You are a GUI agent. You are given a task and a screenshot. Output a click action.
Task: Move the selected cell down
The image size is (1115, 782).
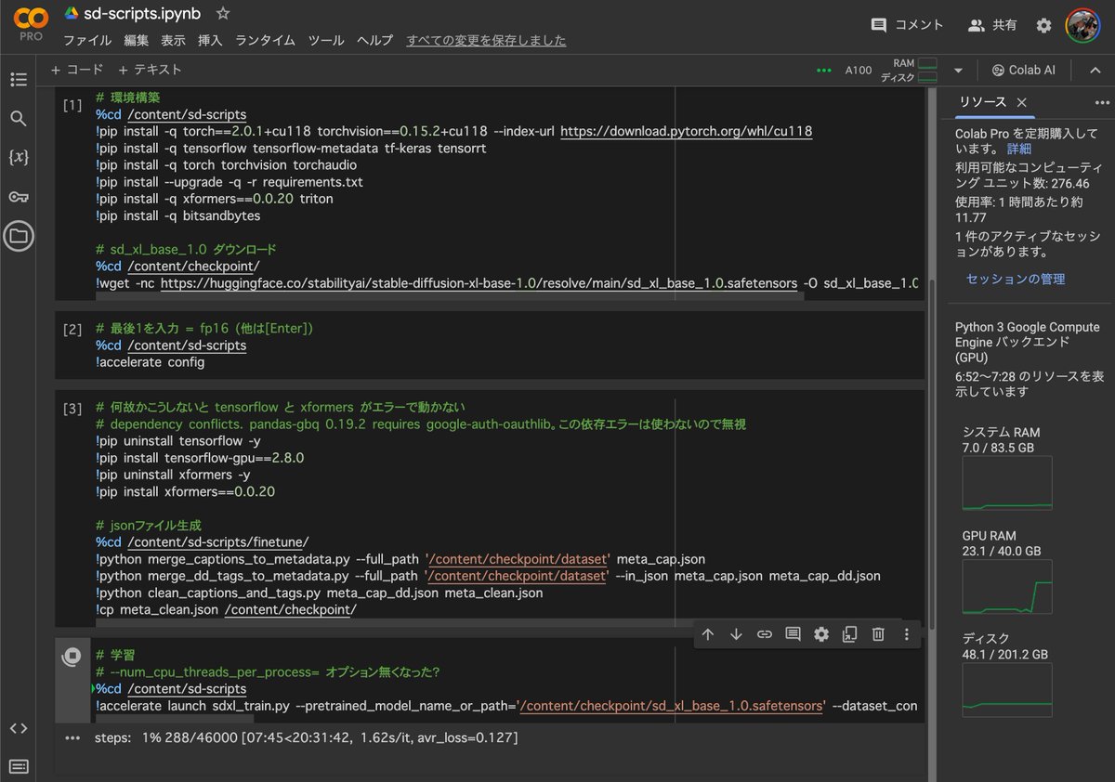click(x=736, y=634)
